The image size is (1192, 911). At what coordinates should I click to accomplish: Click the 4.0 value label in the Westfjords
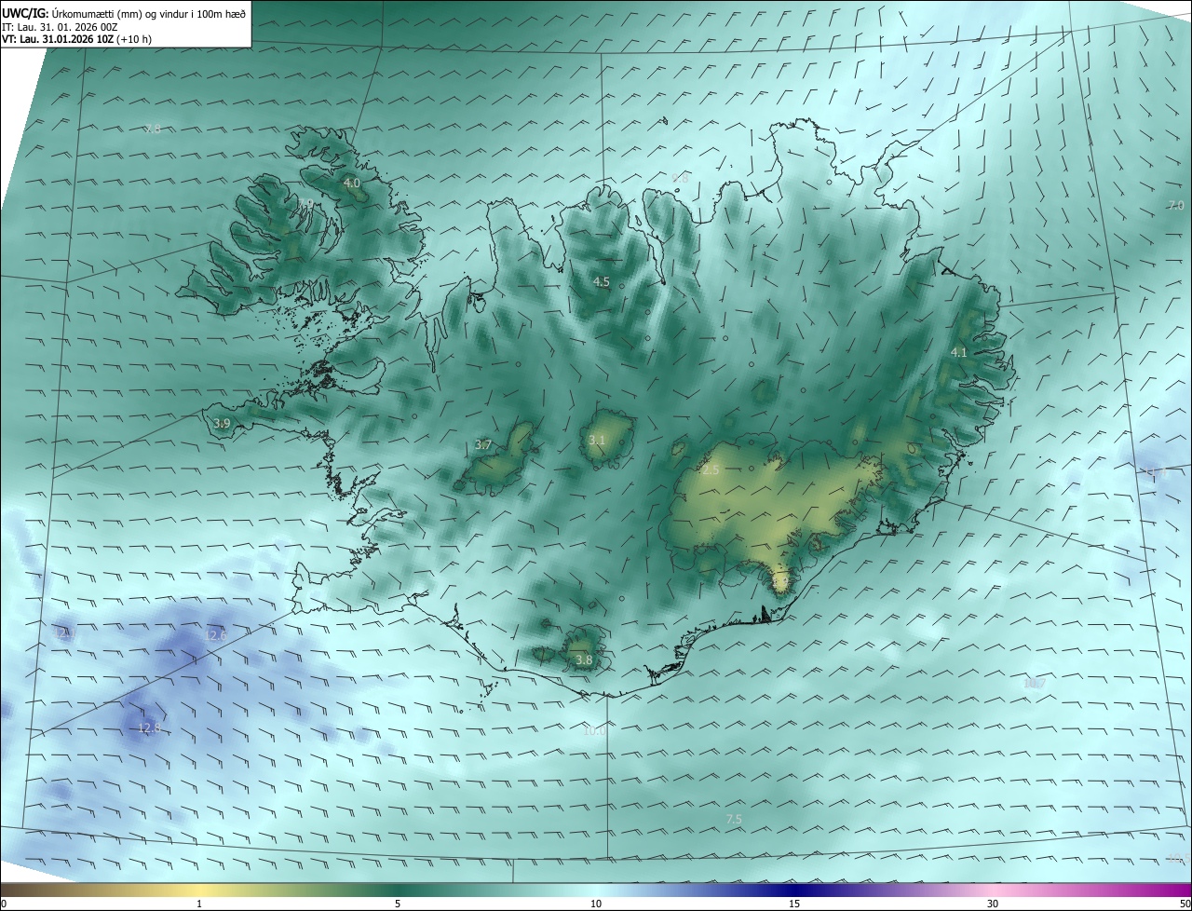(x=352, y=184)
